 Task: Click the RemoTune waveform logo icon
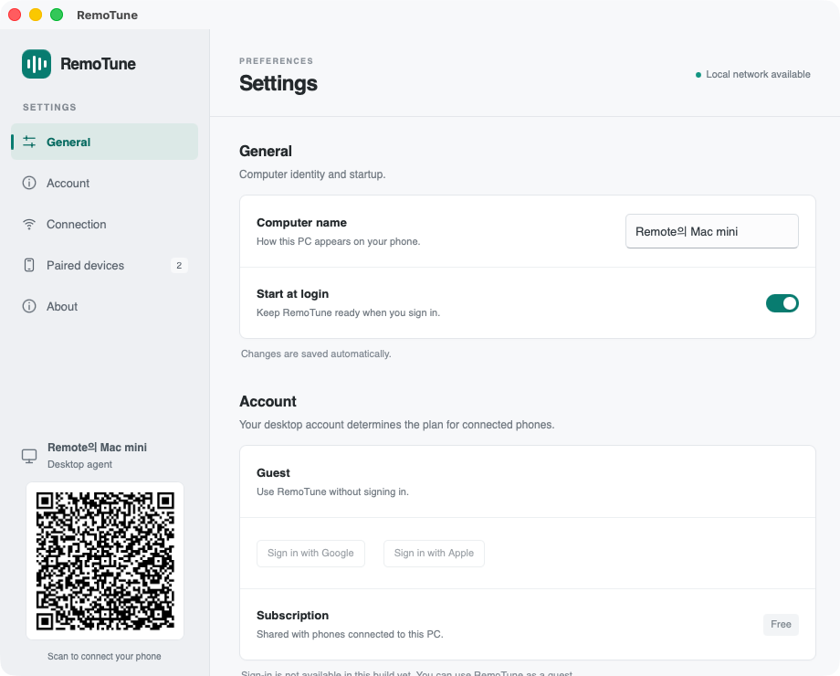(x=37, y=64)
